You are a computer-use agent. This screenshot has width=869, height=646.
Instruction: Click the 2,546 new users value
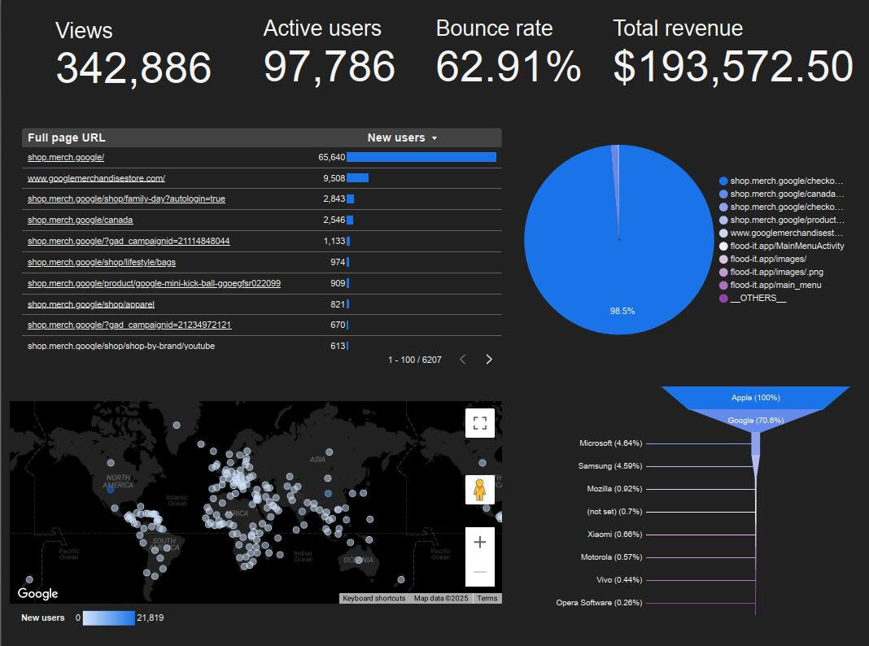(x=334, y=220)
